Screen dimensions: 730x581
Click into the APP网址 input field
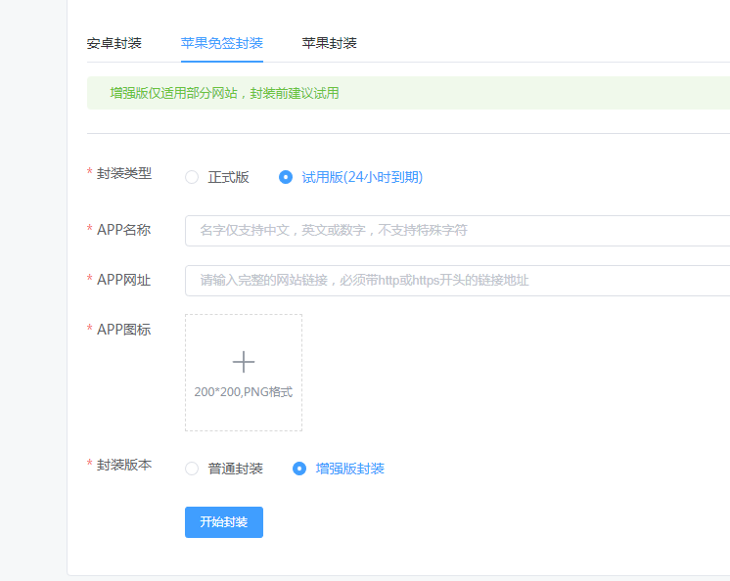(457, 281)
